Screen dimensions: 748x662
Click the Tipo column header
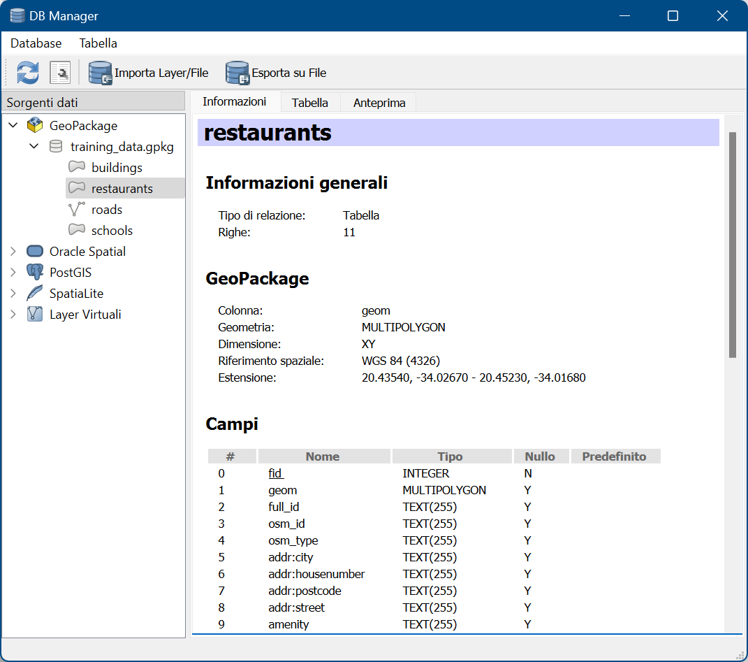[451, 456]
